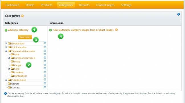Click the Kengät folder icon
This screenshot has height=103, width=185.
[12, 65]
